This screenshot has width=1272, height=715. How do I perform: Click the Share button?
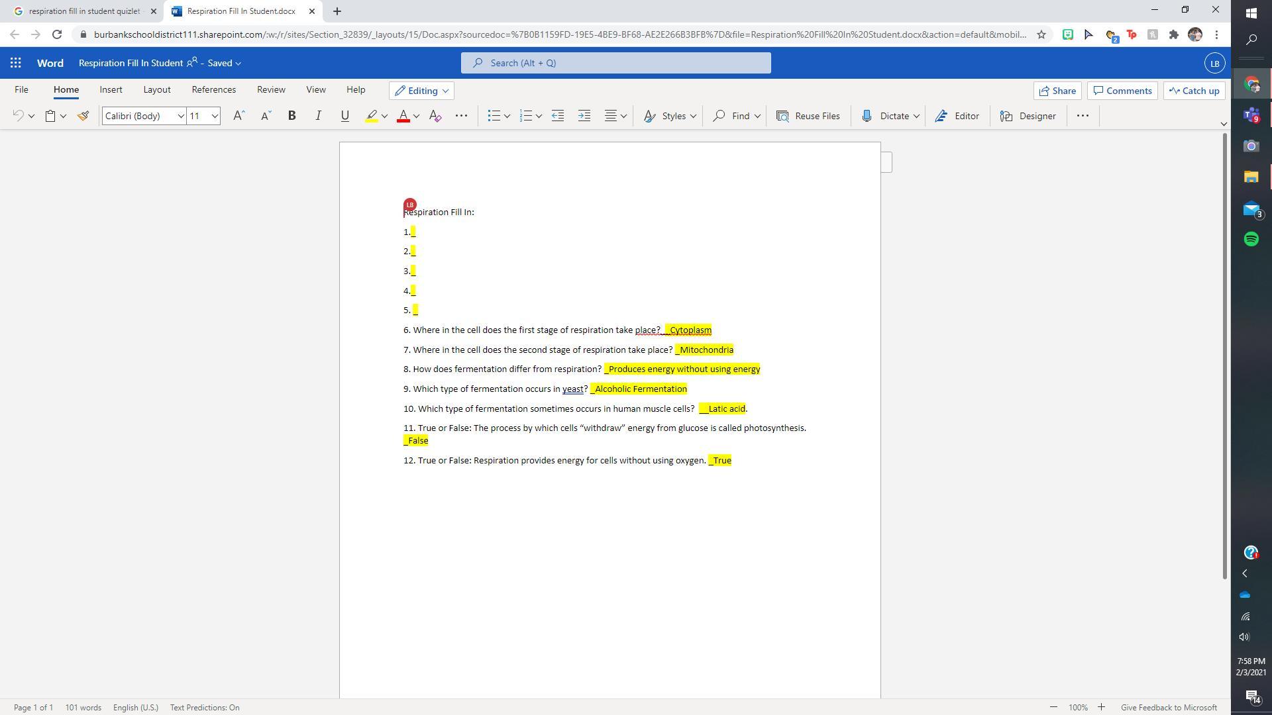(1057, 91)
